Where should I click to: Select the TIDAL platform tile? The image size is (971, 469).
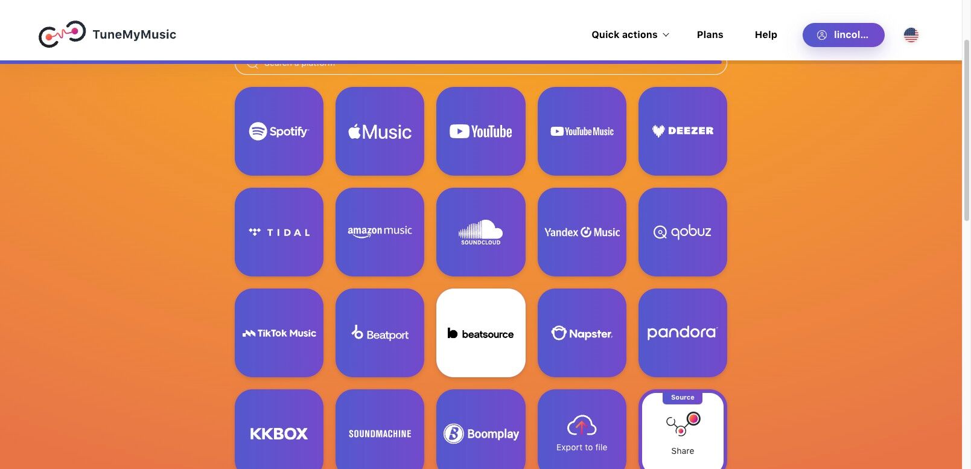(x=279, y=232)
